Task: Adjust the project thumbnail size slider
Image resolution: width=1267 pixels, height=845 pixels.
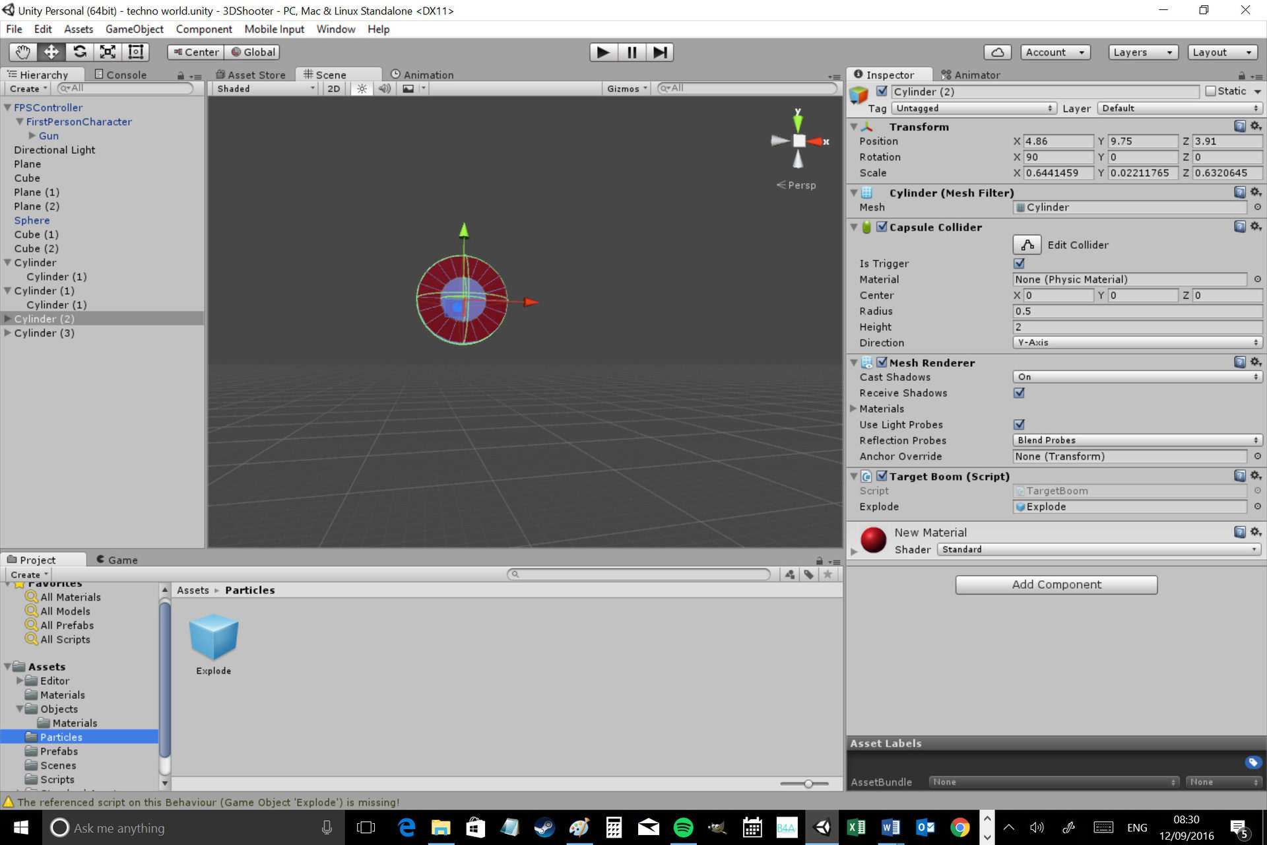Action: point(808,784)
